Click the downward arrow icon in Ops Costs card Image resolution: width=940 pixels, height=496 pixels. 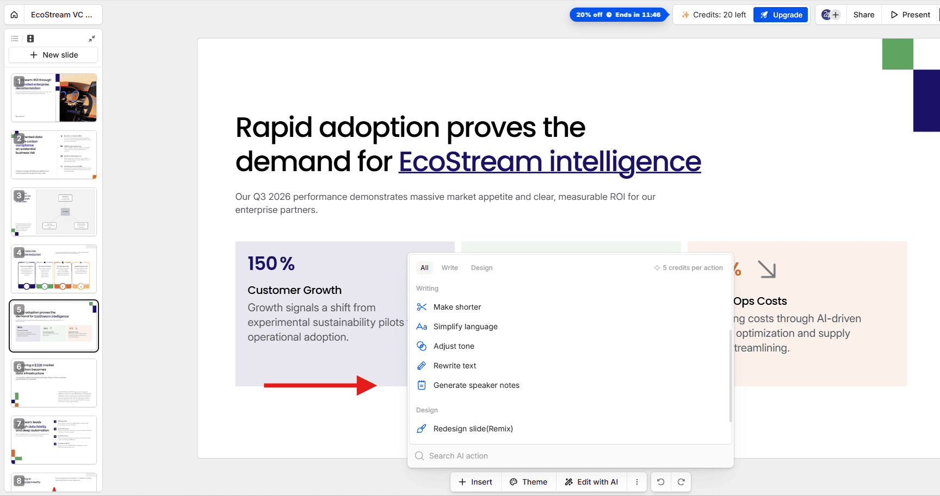767,269
